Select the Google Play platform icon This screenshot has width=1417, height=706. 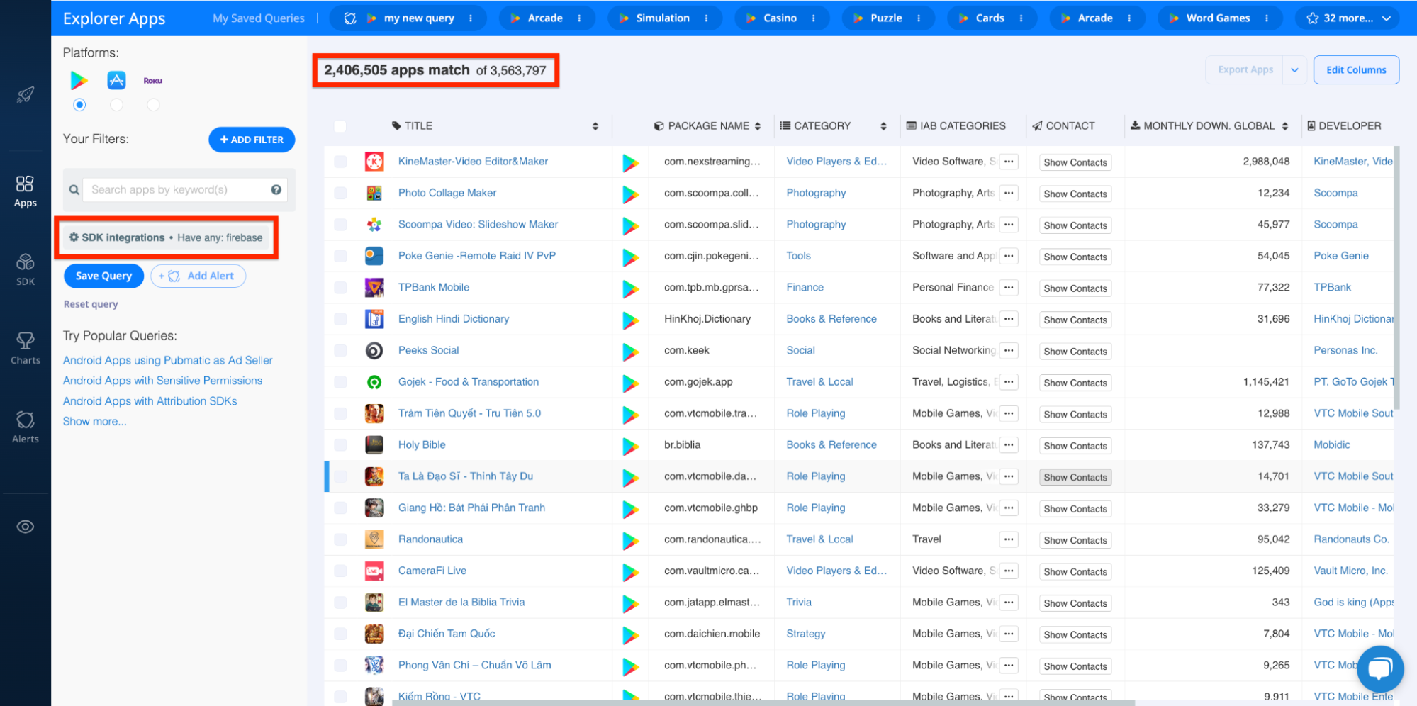[79, 81]
